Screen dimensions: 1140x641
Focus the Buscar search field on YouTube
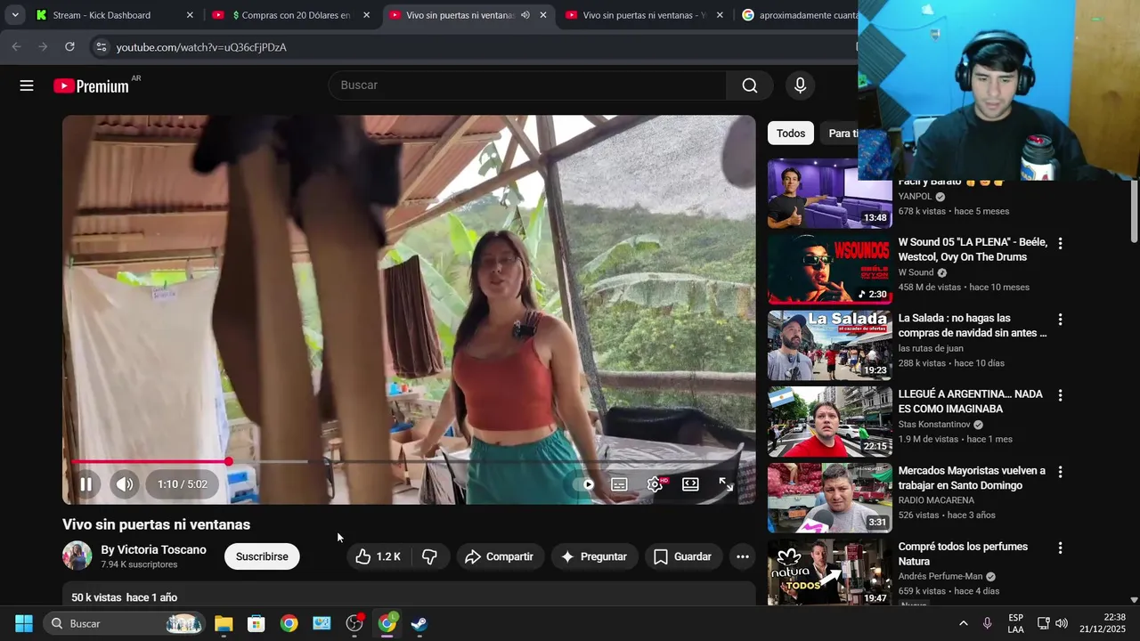coord(527,85)
